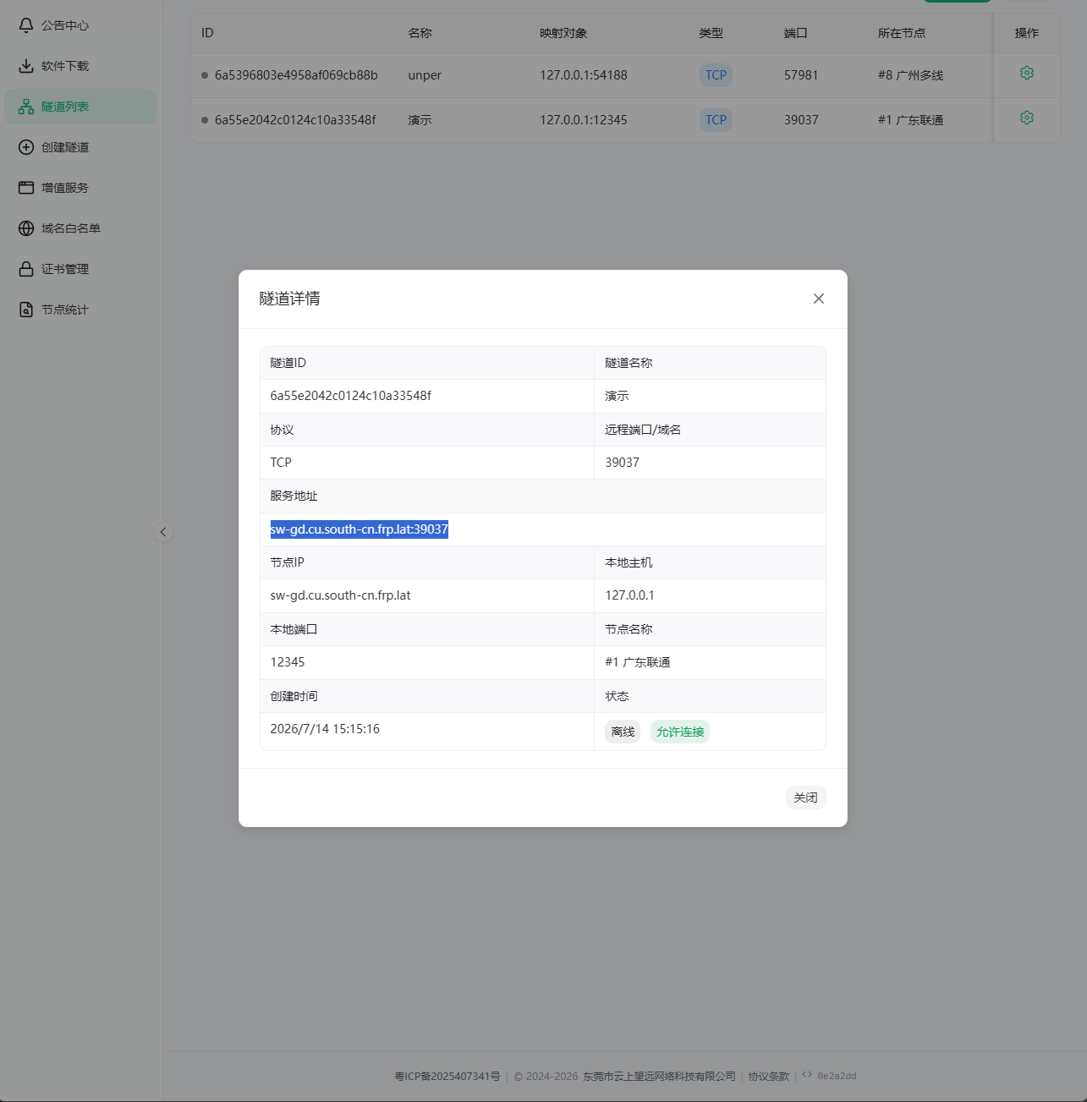Click the 远程端口 value 39037 in dialog
The height and width of the screenshot is (1102, 1087).
tap(622, 463)
